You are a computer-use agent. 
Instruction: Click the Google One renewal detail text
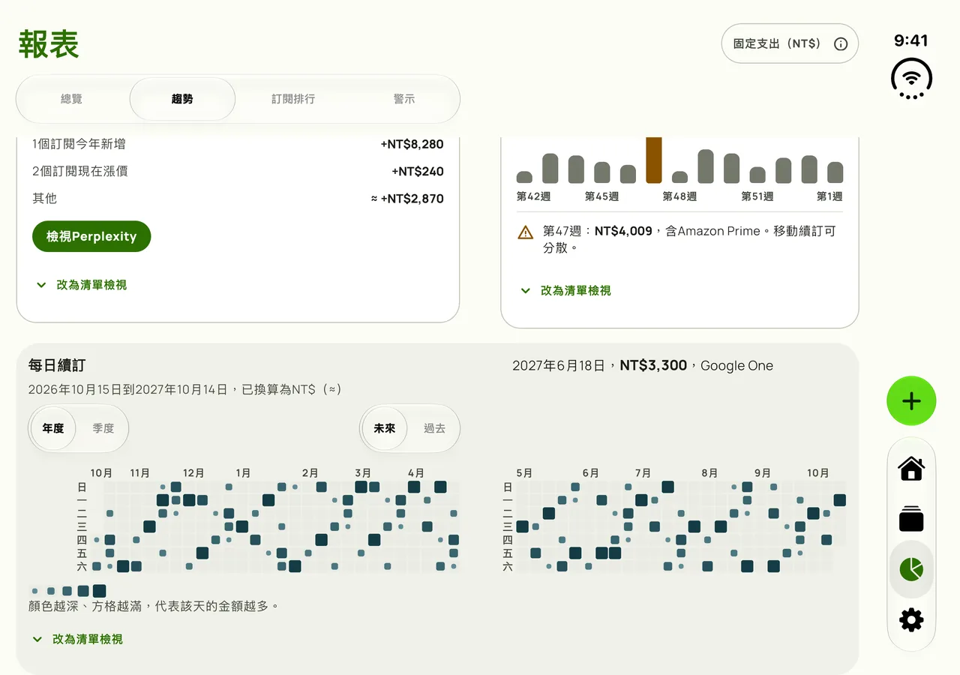coord(643,365)
